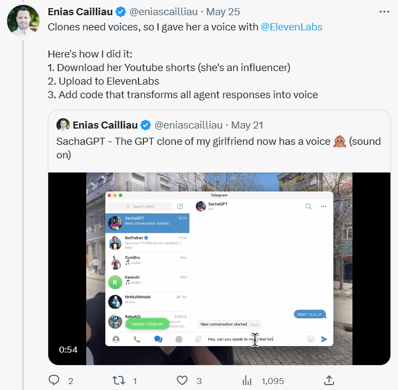
Task: Like the tweet with heart icon
Action: click(183, 381)
